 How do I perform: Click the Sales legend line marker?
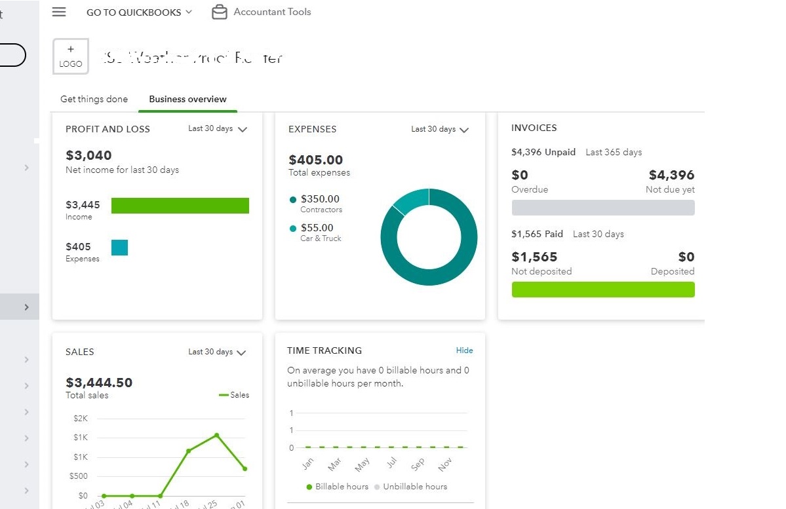[x=224, y=395]
